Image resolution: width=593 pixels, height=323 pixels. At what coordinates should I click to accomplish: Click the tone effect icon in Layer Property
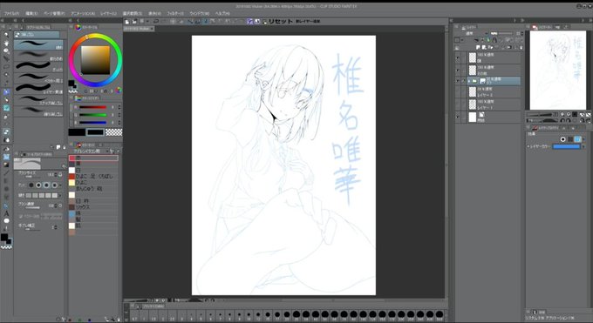pos(570,139)
